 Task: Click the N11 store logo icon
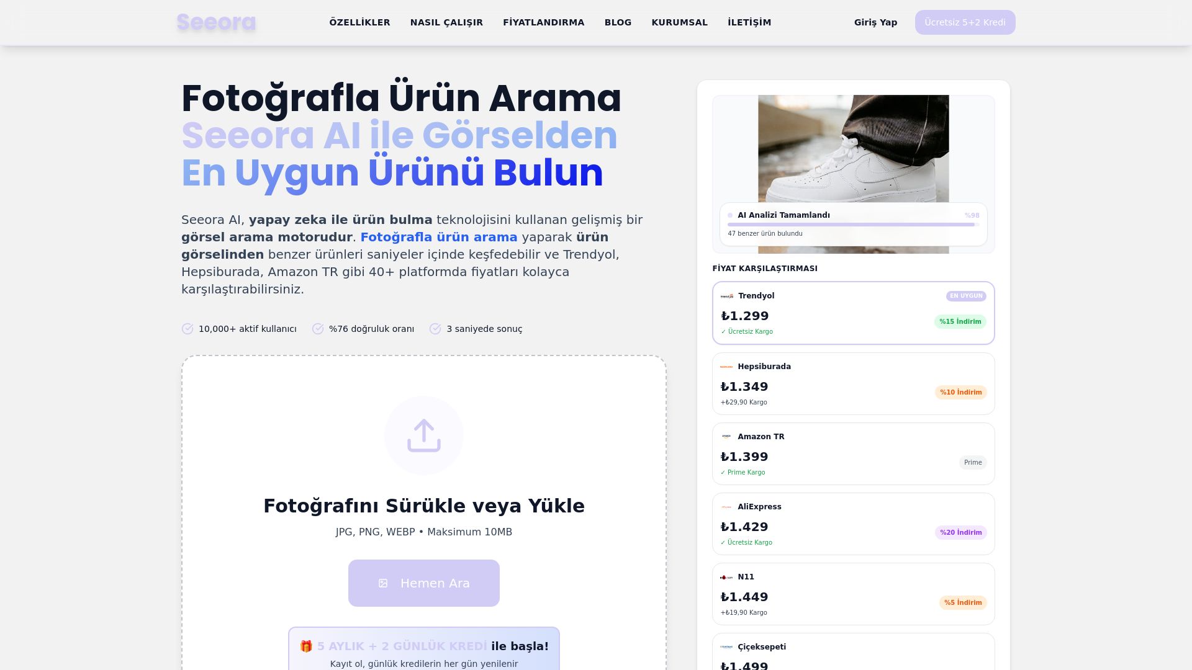tap(726, 577)
